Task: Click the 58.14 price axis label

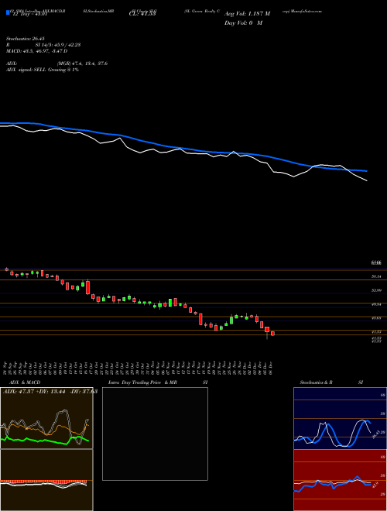Action: (376, 276)
